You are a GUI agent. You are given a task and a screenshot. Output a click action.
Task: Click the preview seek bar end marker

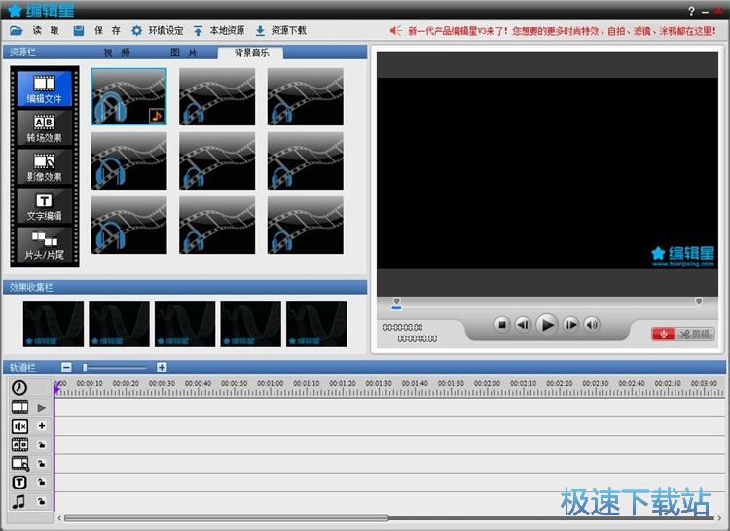pyautogui.click(x=698, y=301)
